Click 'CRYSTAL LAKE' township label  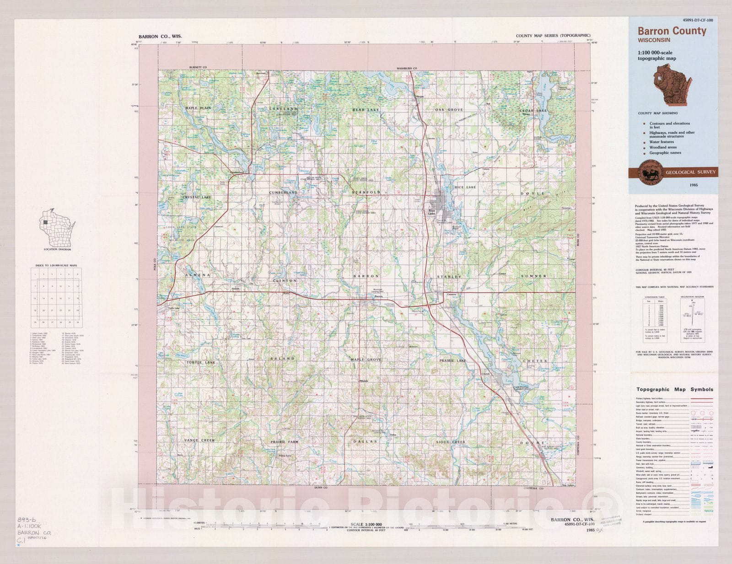pyautogui.click(x=197, y=197)
